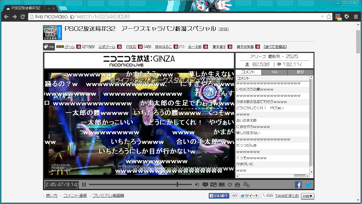Open the 桃井はるこ tag link
Image resolution: width=362 pixels, height=204 pixels.
click(x=163, y=47)
